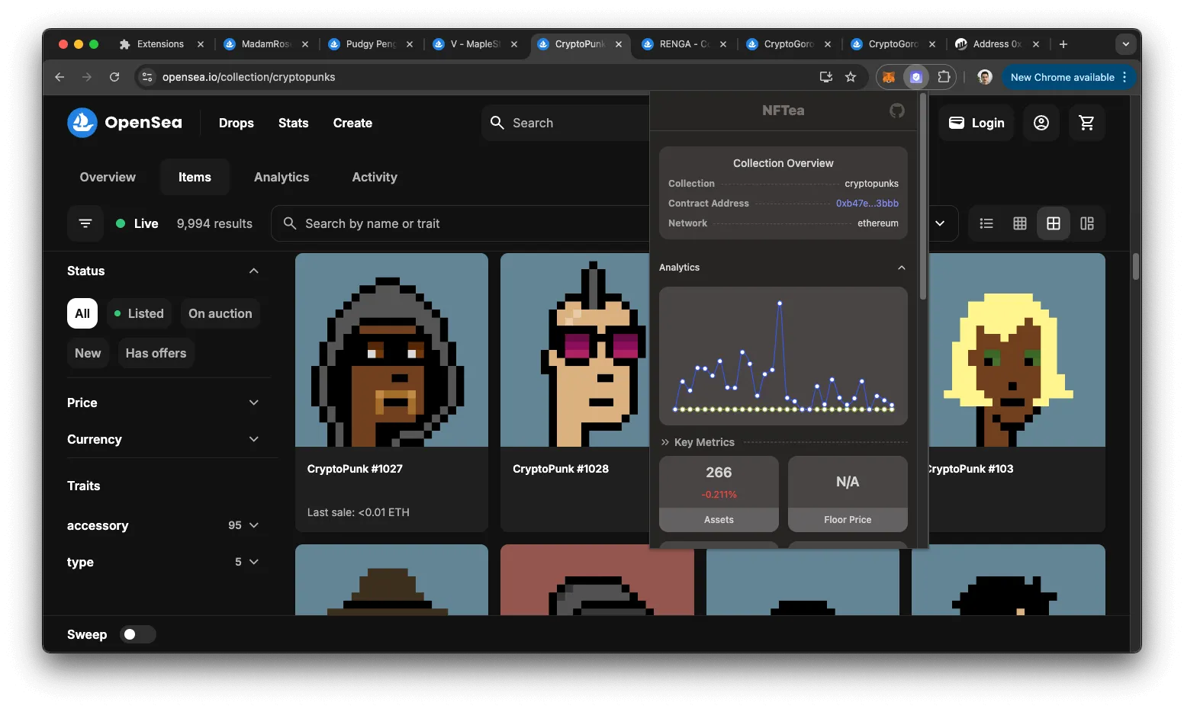Select the large grid view icon
This screenshot has width=1184, height=709.
pos(1054,223)
